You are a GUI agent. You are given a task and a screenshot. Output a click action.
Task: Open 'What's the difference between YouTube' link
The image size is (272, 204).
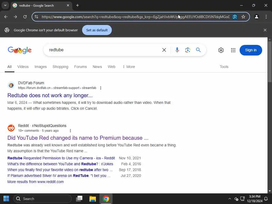(x=60, y=164)
